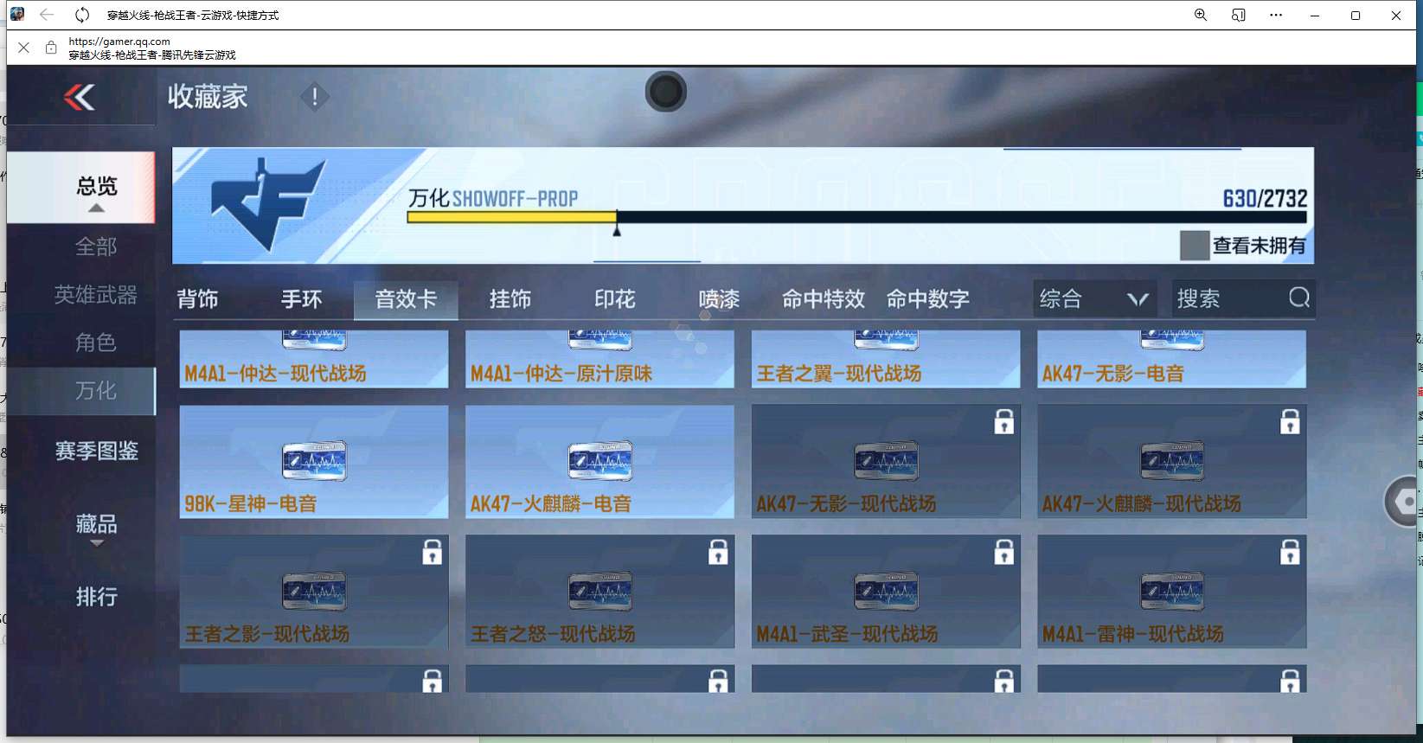Click the round floating button at top center
1423x743 pixels.
(x=665, y=92)
